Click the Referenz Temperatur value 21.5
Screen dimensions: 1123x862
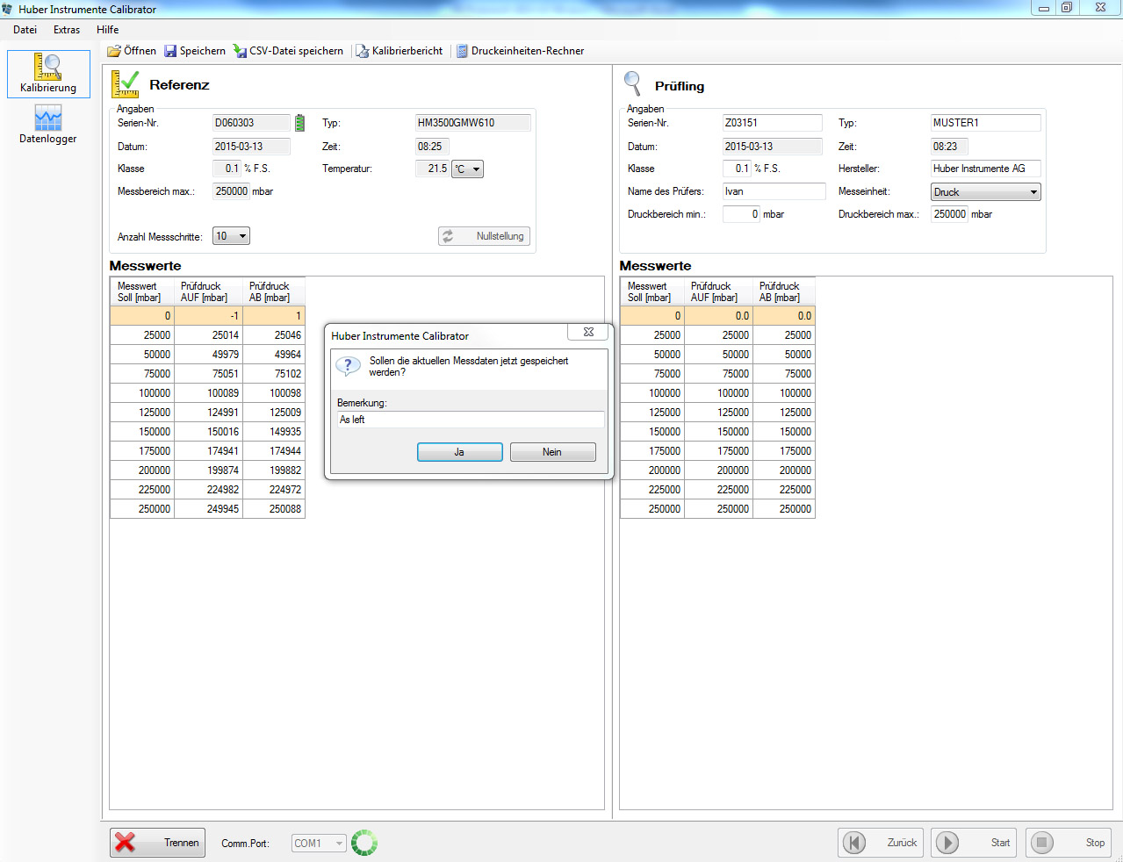tap(433, 169)
